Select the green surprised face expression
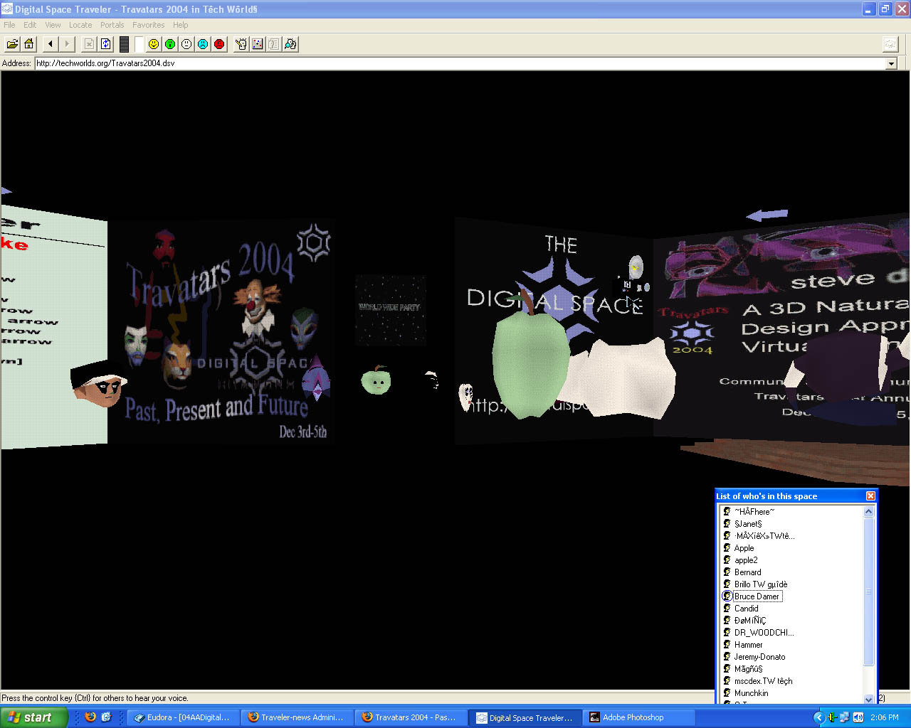911x728 pixels. pyautogui.click(x=170, y=44)
